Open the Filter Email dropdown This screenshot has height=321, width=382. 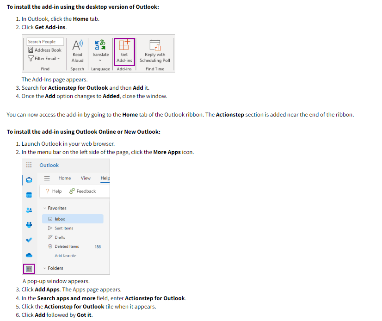(x=44, y=58)
